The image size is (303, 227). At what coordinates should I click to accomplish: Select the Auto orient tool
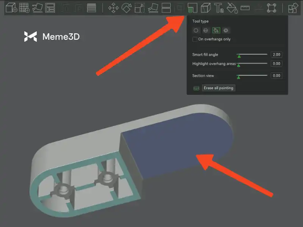coord(37,8)
